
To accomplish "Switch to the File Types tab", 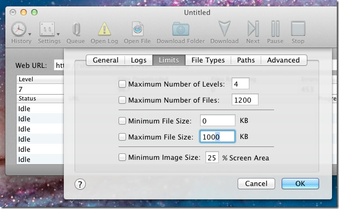I will 208,60.
